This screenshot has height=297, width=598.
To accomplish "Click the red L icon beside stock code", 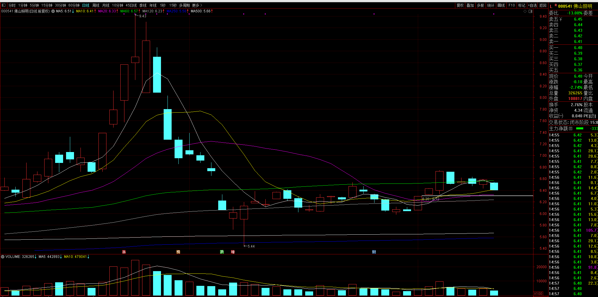I will 551,6.
